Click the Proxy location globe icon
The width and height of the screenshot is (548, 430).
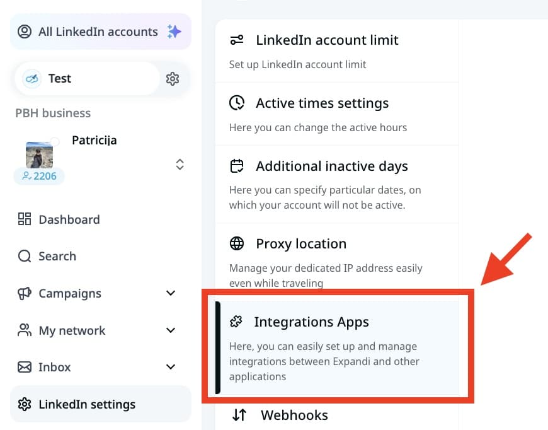click(237, 243)
